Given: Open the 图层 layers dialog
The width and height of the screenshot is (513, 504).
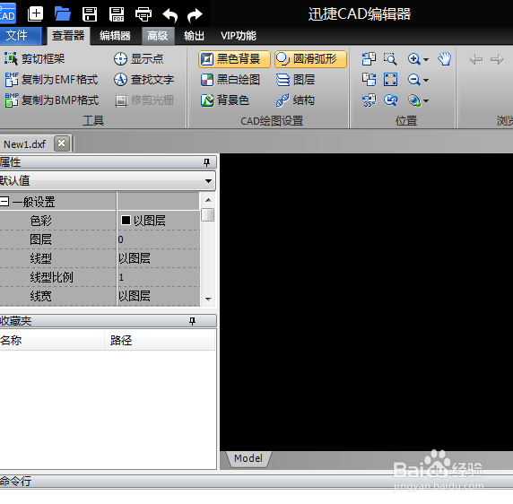Looking at the screenshot, I should (x=295, y=80).
